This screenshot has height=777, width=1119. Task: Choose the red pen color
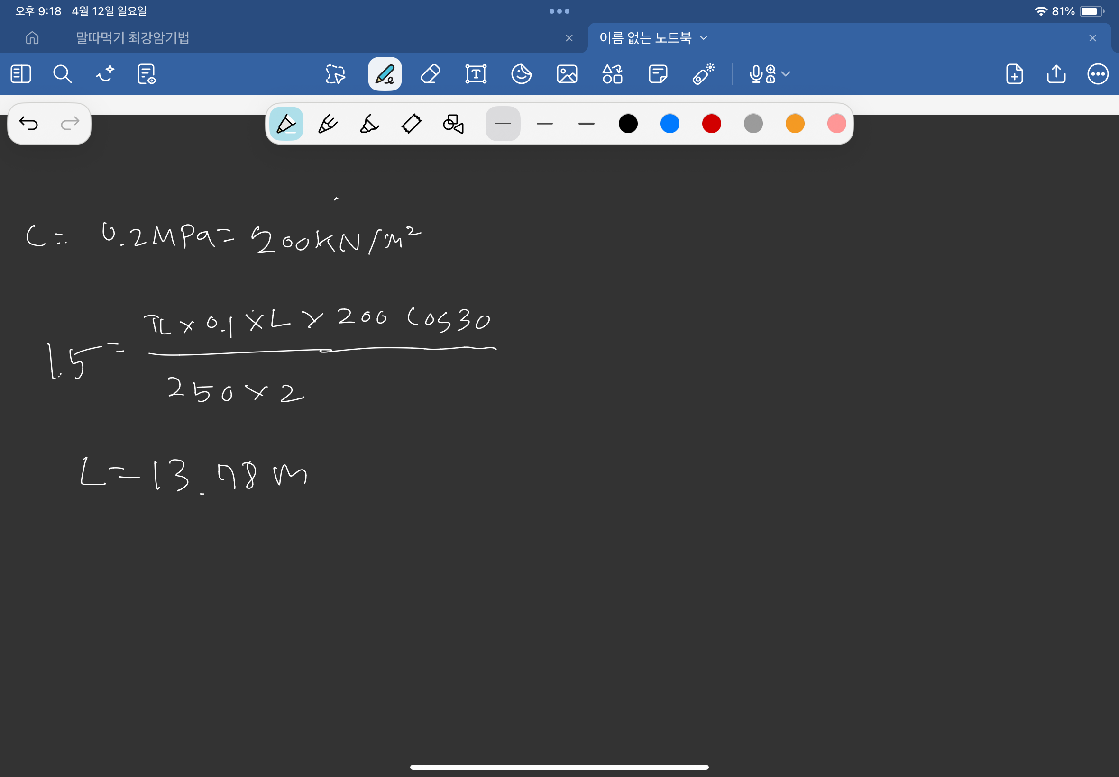click(x=711, y=124)
